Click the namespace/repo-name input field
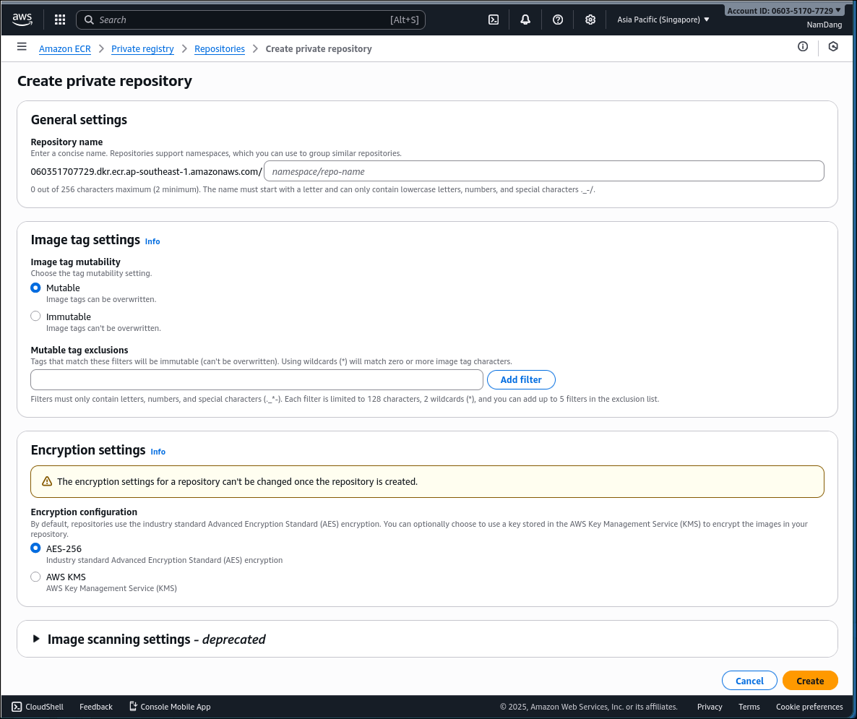Viewport: 857px width, 719px height. pyautogui.click(x=543, y=171)
